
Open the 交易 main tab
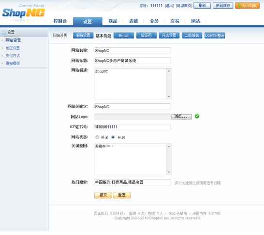[x=175, y=21]
